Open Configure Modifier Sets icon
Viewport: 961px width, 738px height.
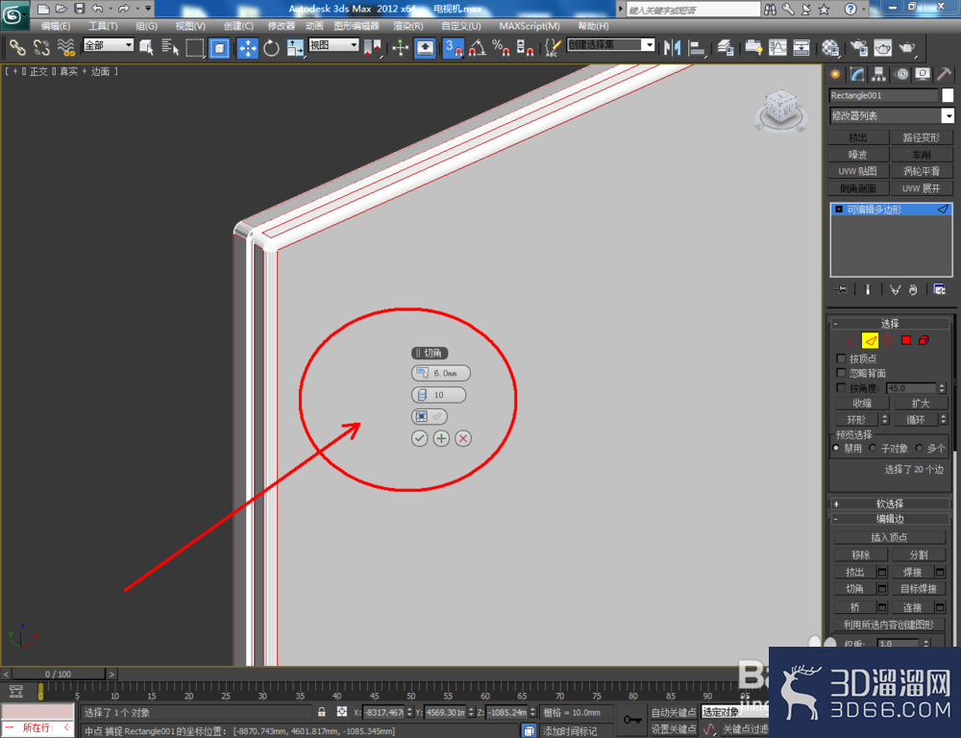click(939, 289)
